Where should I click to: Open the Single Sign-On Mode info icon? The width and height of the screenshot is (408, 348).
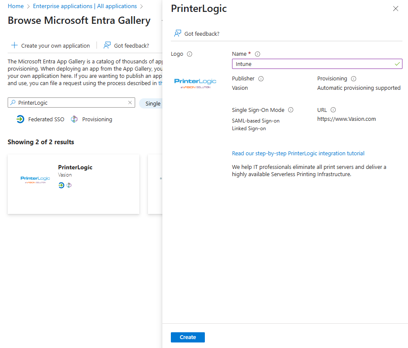(x=291, y=110)
